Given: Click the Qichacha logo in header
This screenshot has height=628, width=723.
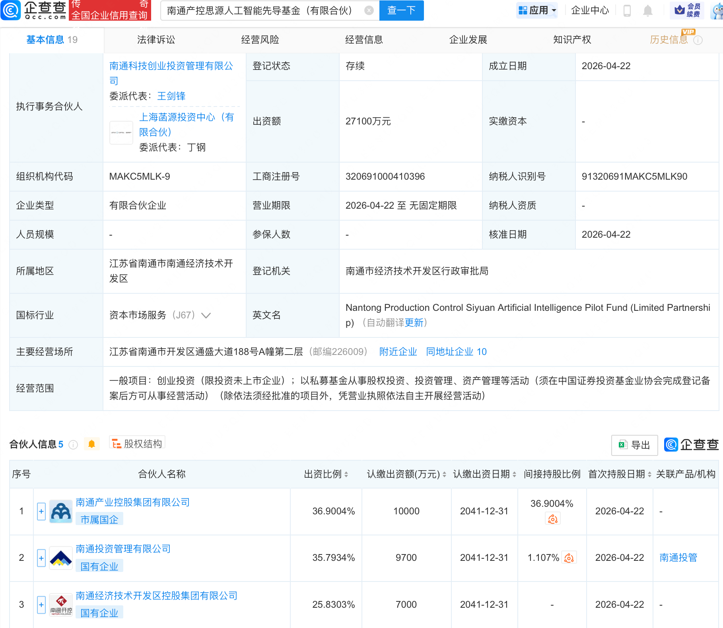Looking at the screenshot, I should coord(34,10).
